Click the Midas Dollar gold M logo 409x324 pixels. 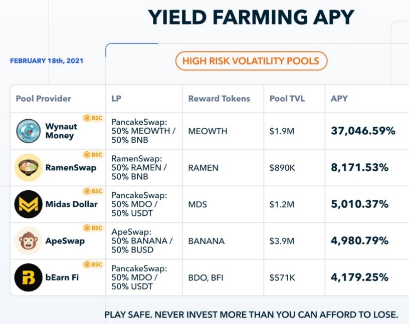(x=28, y=204)
